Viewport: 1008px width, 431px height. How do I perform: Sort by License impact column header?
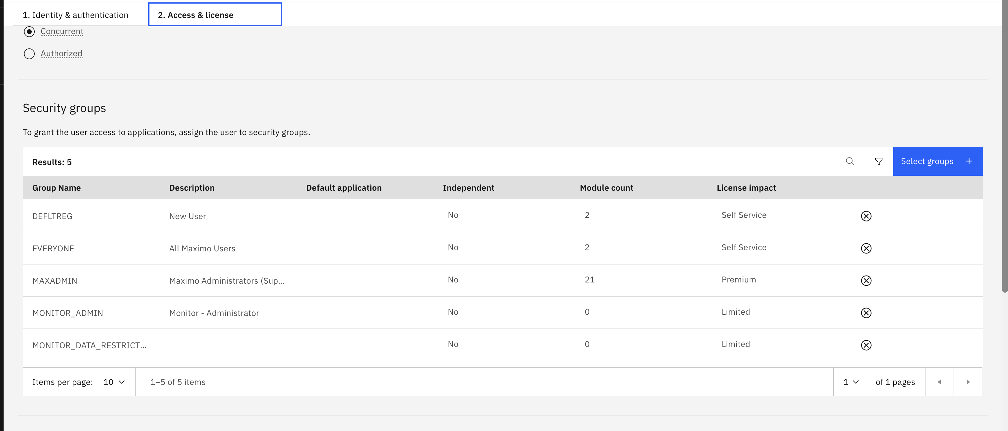pos(746,188)
